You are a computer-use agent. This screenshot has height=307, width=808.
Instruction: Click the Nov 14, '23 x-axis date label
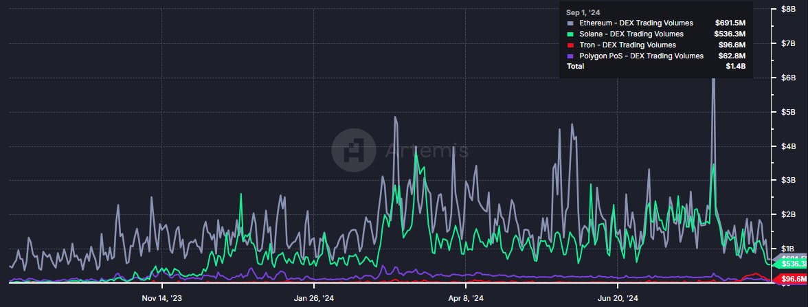point(162,298)
